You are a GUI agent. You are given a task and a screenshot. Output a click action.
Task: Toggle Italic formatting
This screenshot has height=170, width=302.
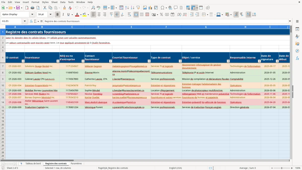point(63,15)
